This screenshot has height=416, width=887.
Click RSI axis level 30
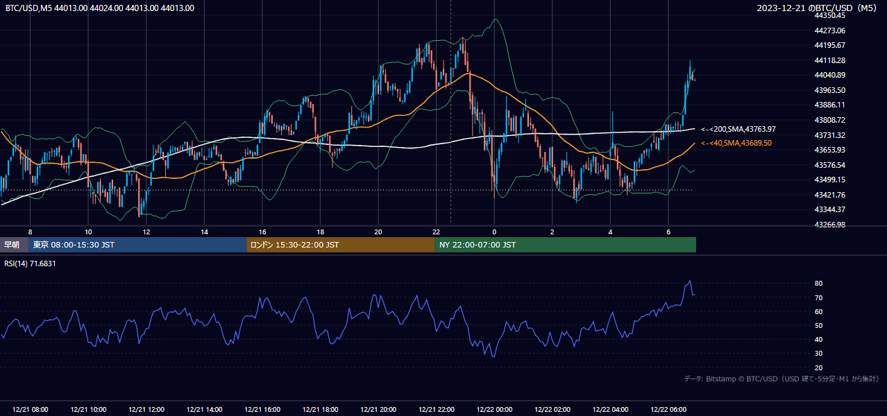(x=818, y=354)
